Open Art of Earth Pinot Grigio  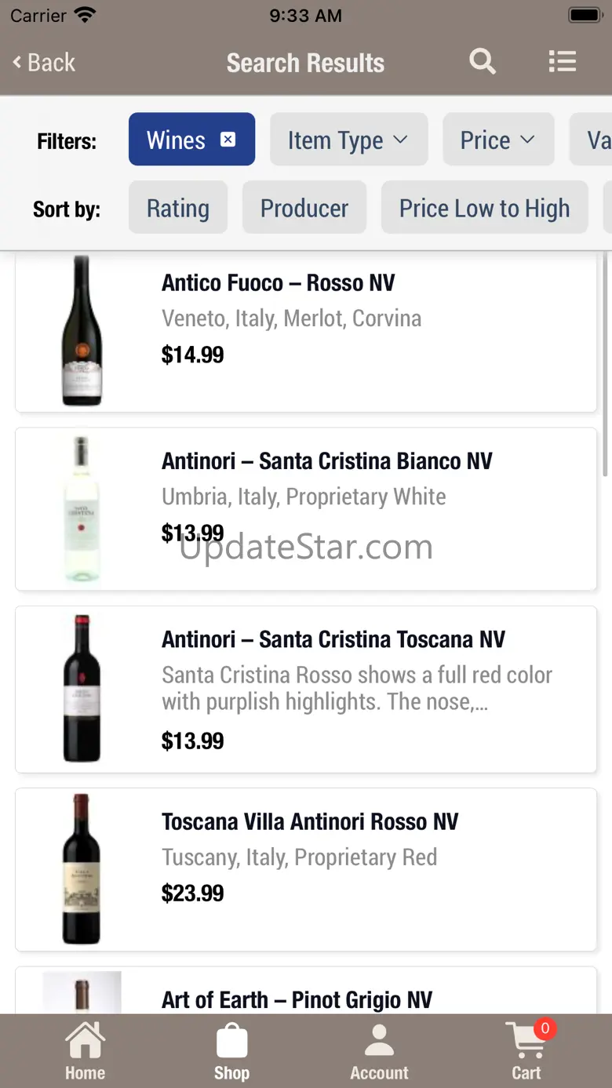point(297,999)
